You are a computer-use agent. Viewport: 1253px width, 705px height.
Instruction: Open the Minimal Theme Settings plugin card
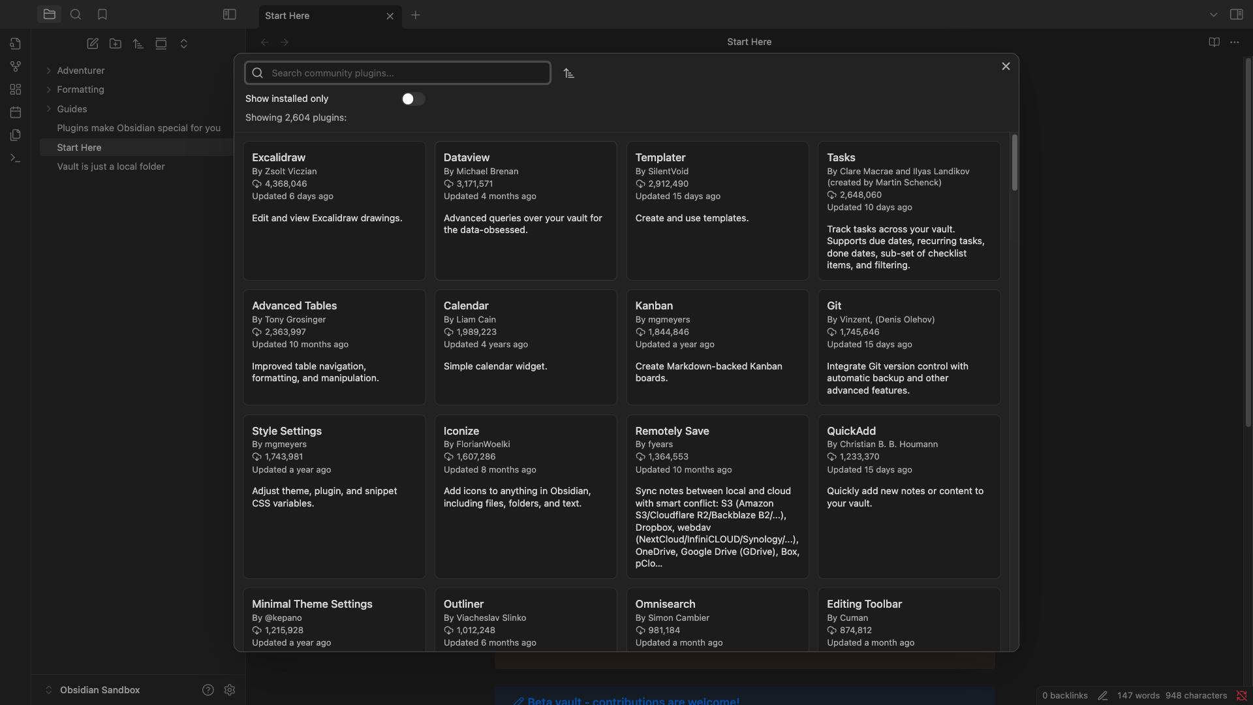click(334, 619)
